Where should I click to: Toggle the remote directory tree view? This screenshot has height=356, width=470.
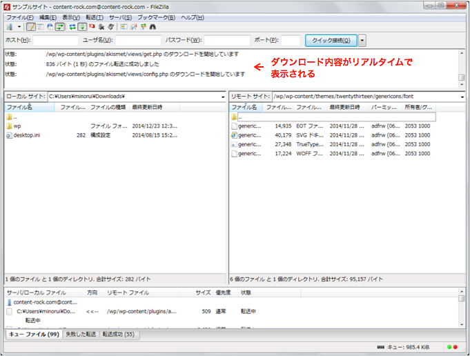[x=50, y=27]
